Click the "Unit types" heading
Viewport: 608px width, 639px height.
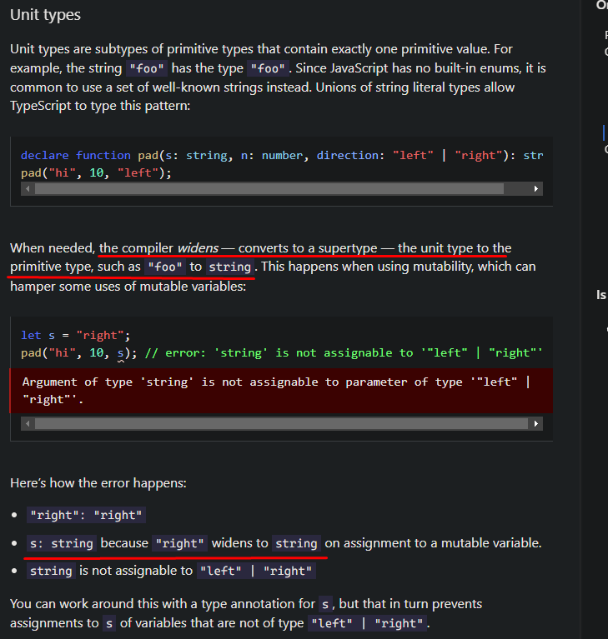(46, 16)
